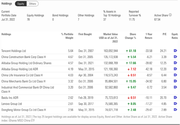Click blue arrow for Dongfeng Motor Group row

pos(176,110)
